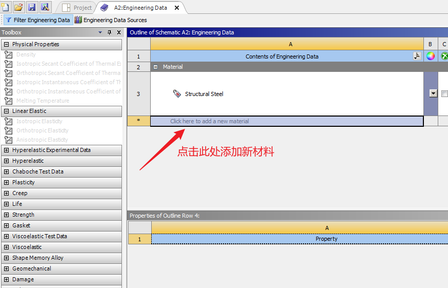This screenshot has width=448, height=288.
Task: Collapse the Physical Properties group
Action: pyautogui.click(x=6, y=44)
